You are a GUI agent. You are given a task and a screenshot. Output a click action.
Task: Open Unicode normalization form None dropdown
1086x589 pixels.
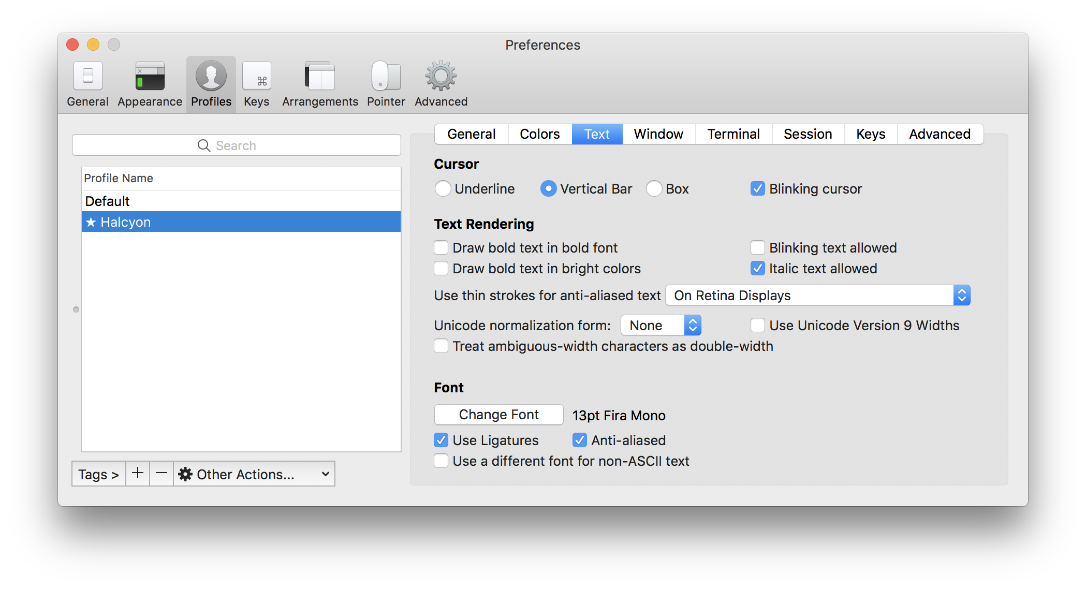pyautogui.click(x=661, y=326)
